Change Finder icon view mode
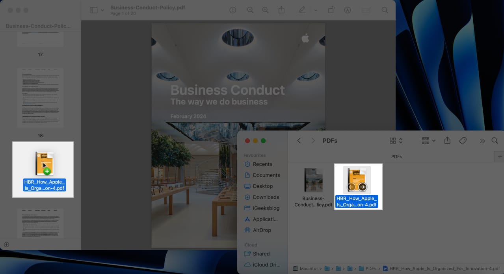Viewport: 504px width, 274px height. [x=396, y=141]
